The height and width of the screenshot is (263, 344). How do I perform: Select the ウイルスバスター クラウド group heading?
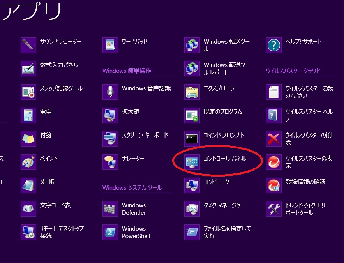(x=293, y=71)
